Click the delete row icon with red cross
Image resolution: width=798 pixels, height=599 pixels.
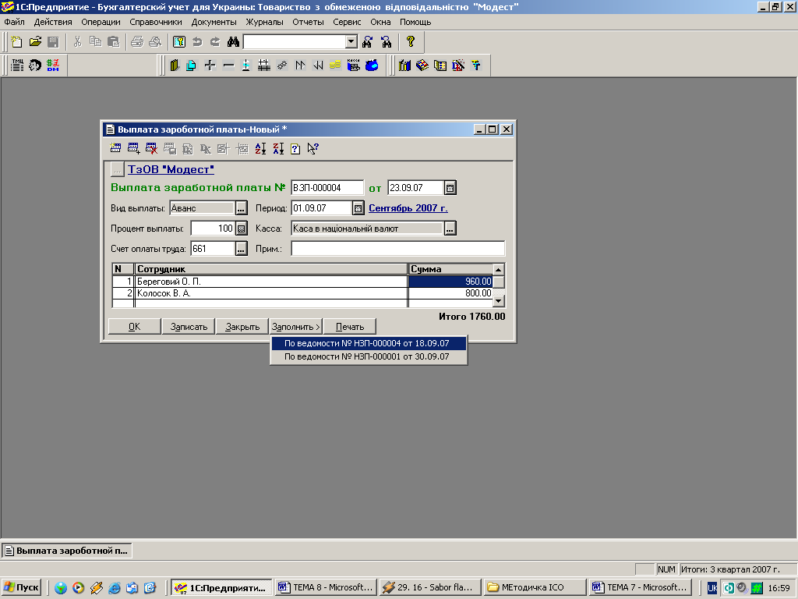[152, 149]
